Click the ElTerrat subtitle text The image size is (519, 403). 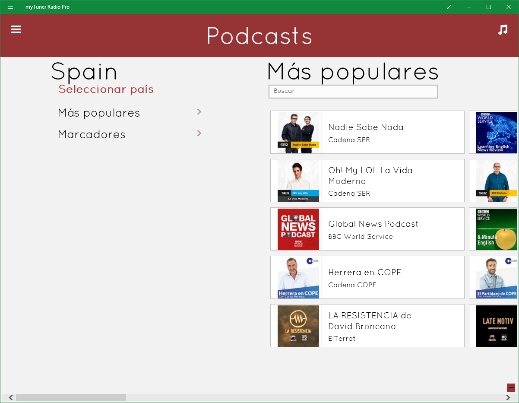click(342, 339)
